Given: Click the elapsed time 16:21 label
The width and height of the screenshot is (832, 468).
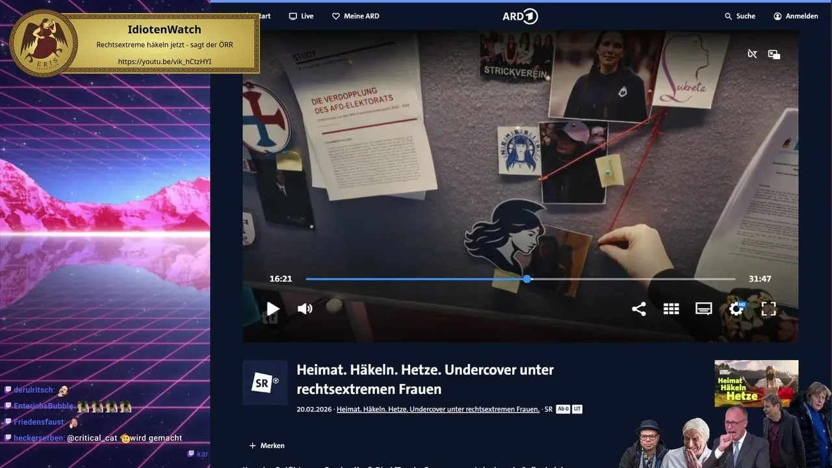Looking at the screenshot, I should (x=281, y=279).
